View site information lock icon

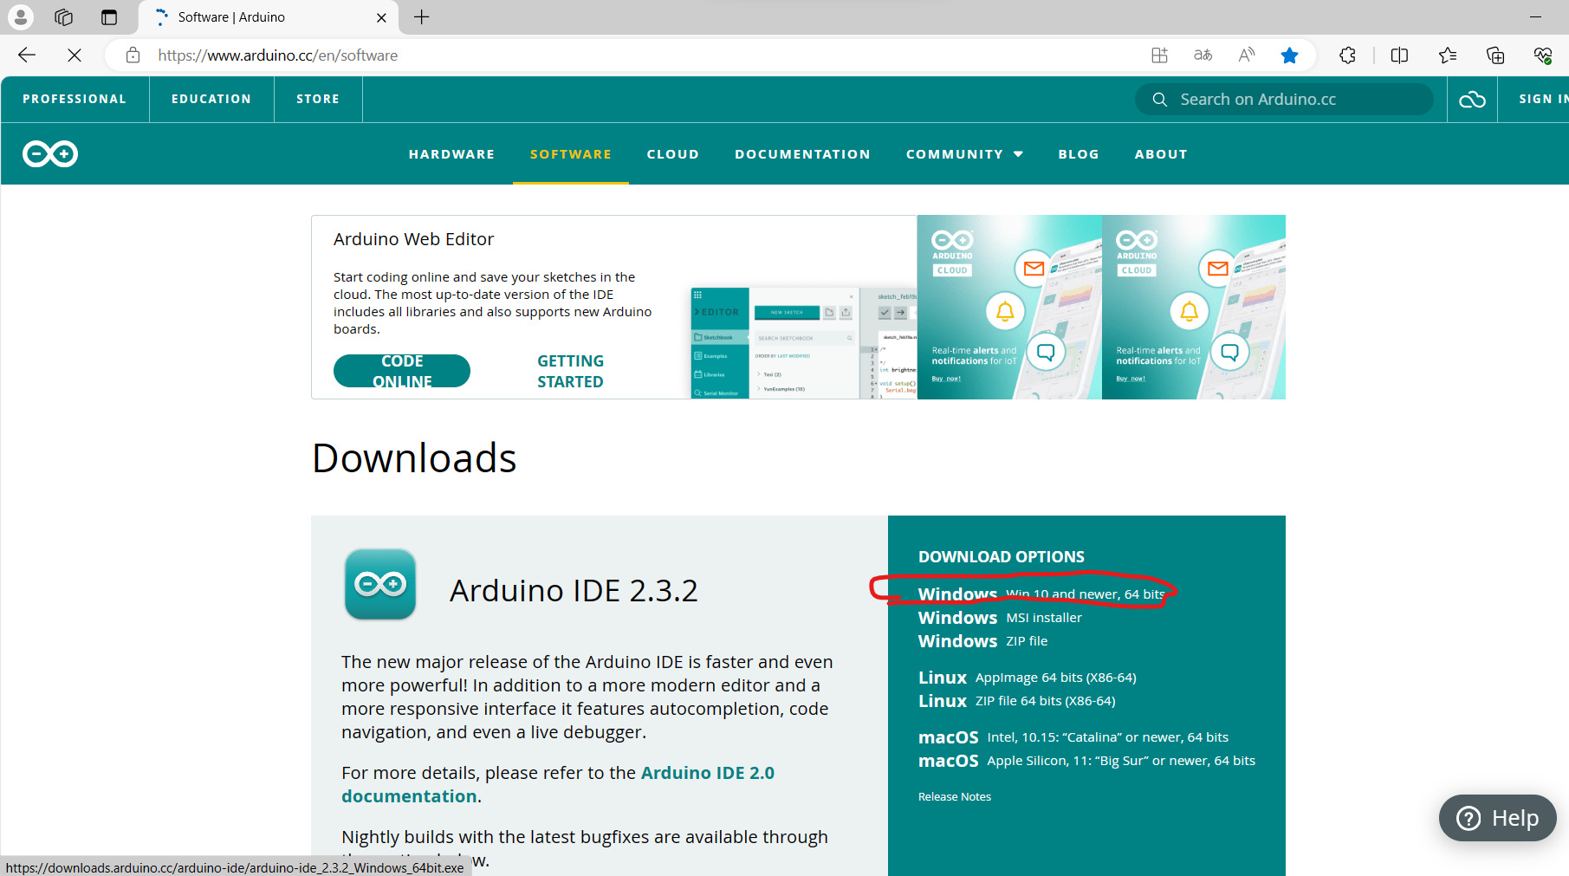pos(133,55)
